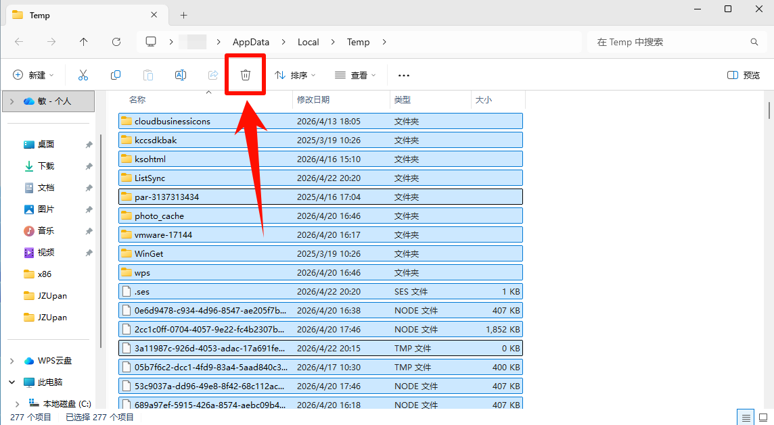774x425 pixels.
Task: Click the Delete trash can icon
Action: (x=246, y=75)
